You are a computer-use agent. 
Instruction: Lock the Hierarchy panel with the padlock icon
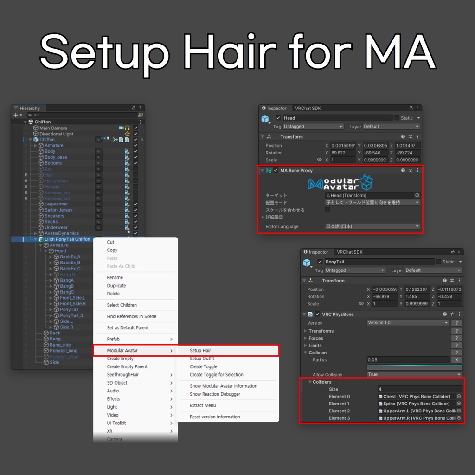coord(134,108)
